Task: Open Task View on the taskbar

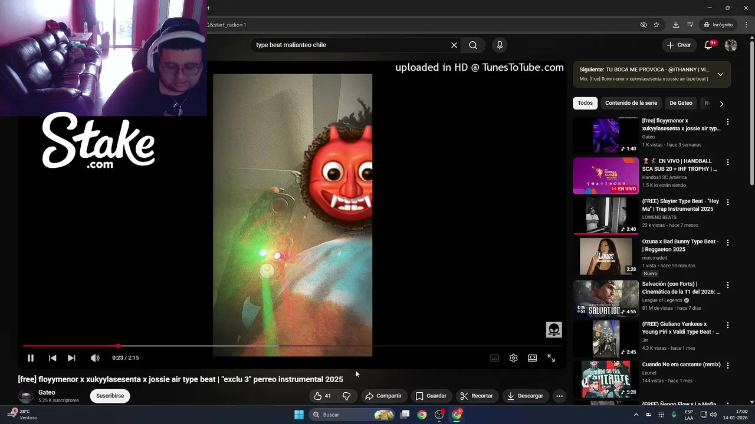Action: pyautogui.click(x=405, y=415)
